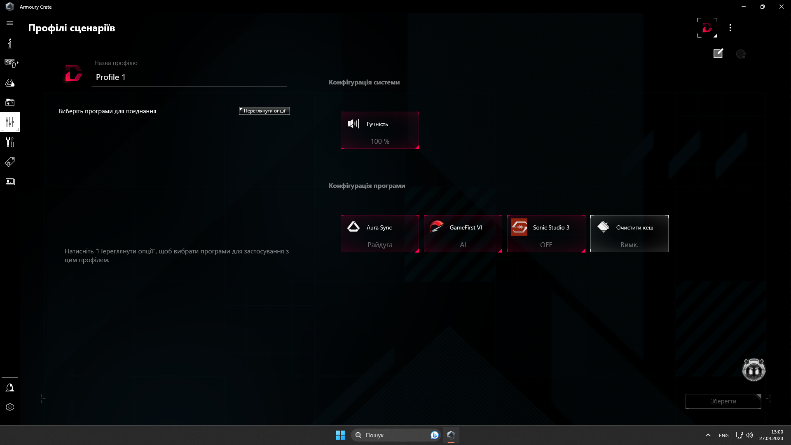Open the Featured deals tag icon
The image size is (791, 445).
[10, 162]
